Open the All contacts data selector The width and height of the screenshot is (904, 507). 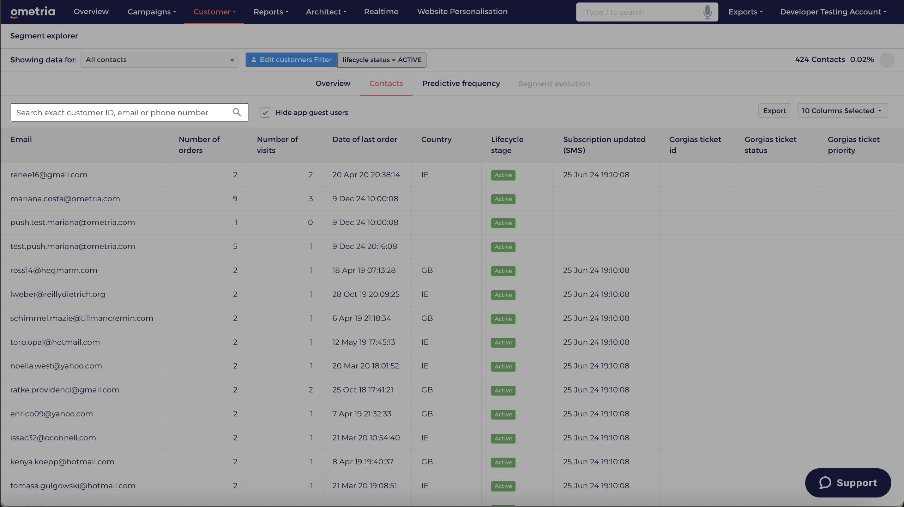pos(160,60)
